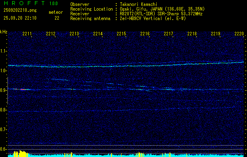Click the HROFFT title text
Screen dimensions: 247x157
coord(24,3)
